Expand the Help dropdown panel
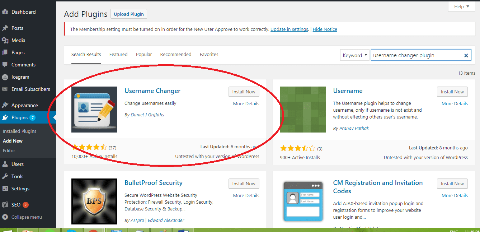Image resolution: width=480 pixels, height=232 pixels. 461,6
